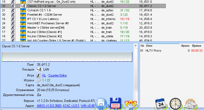Click the de_cbble map cell

[x=107, y=36]
